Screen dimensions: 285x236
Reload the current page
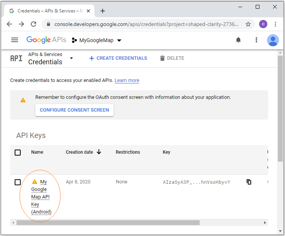(33, 24)
